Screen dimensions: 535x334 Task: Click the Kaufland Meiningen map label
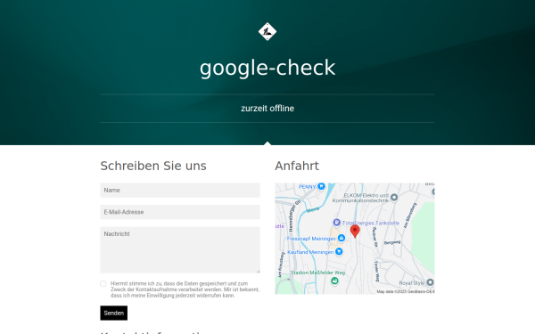310,252
